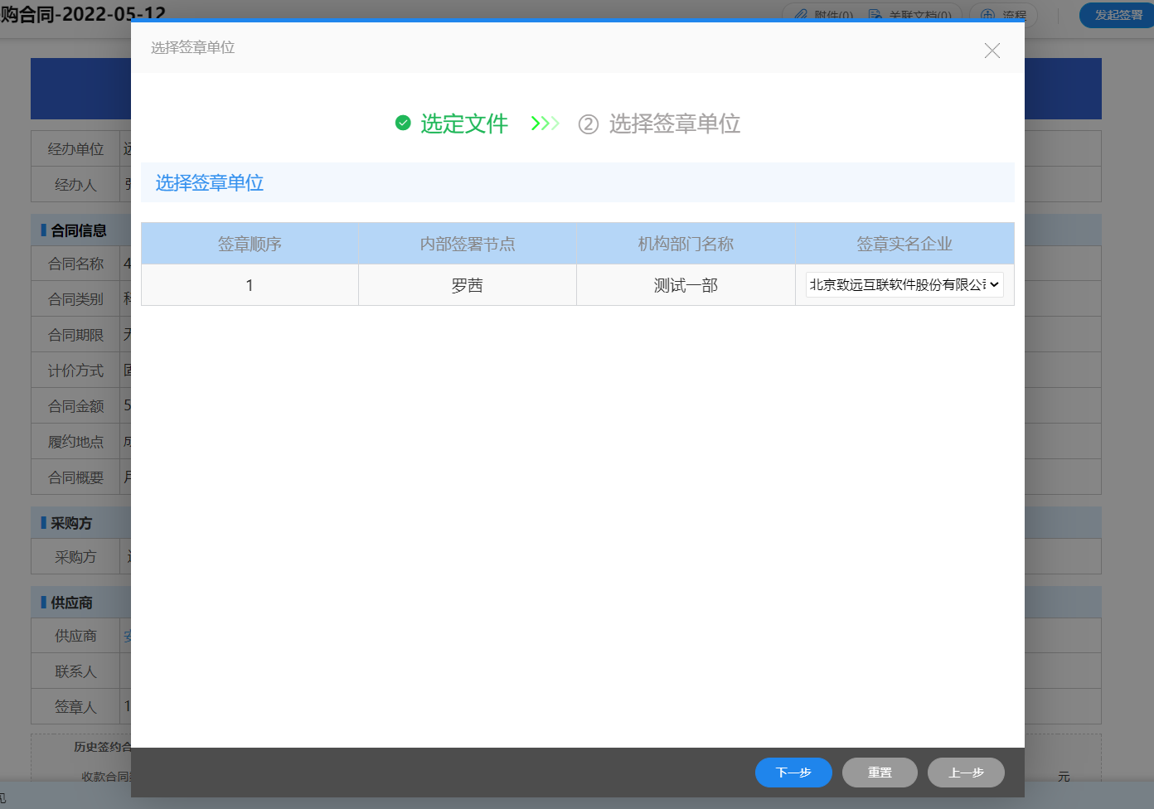Click the 罗茜 cell

tap(468, 285)
